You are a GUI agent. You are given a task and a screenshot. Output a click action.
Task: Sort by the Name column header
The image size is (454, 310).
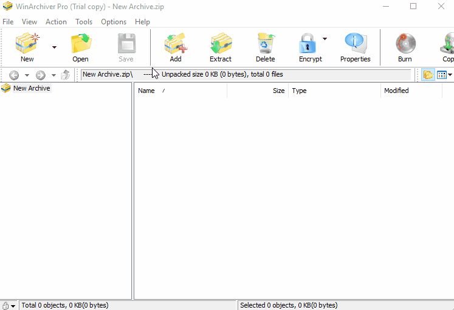[x=181, y=91]
